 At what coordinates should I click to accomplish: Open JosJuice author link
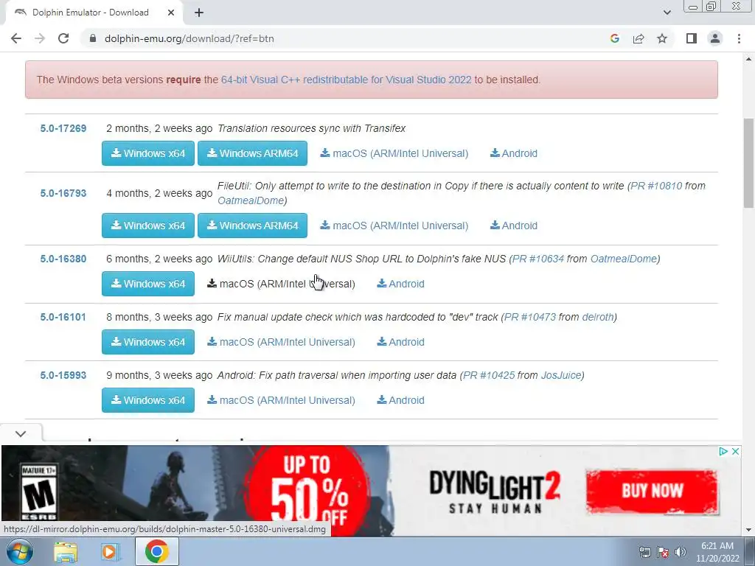point(561,375)
